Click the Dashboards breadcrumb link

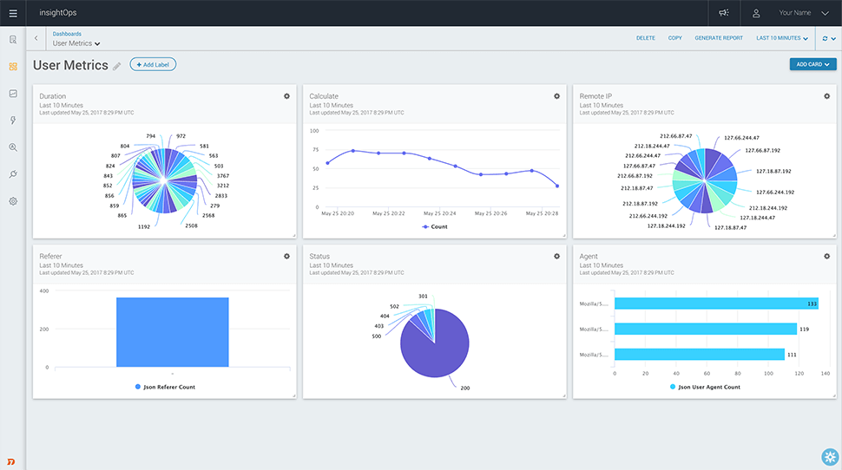[x=67, y=34]
